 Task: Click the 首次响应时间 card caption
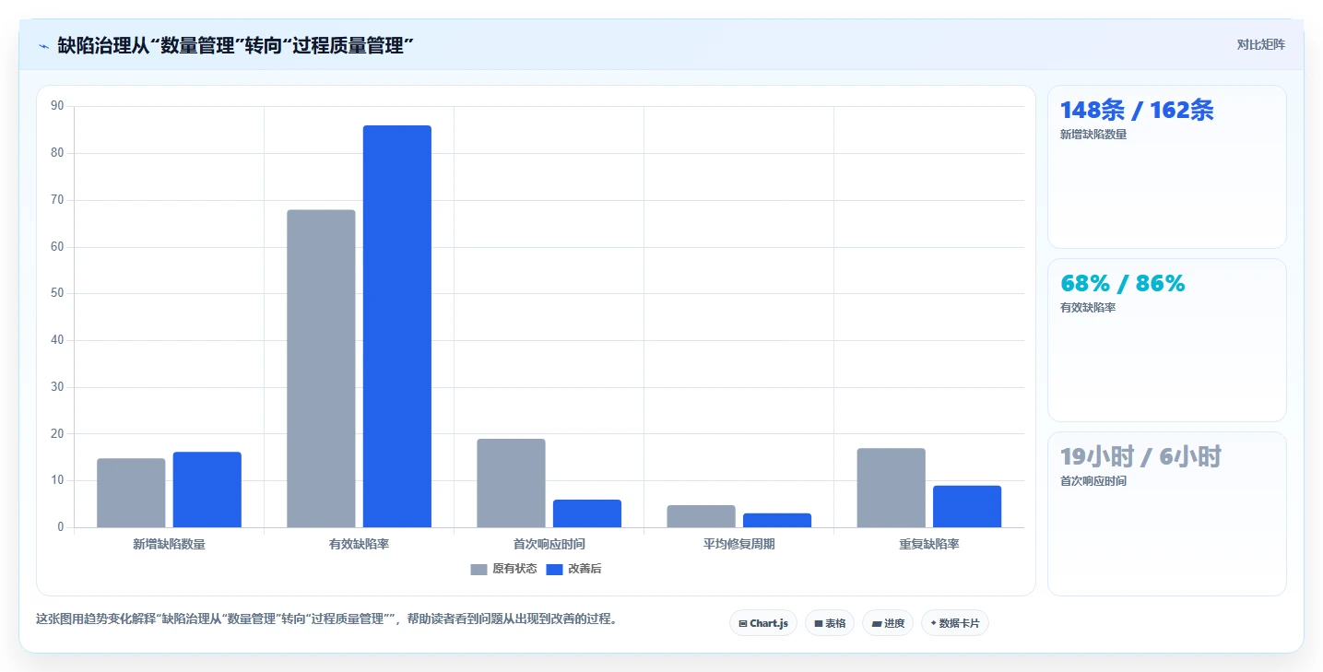click(x=1093, y=481)
